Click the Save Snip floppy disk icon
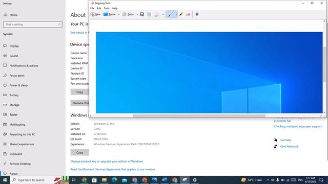Image resolution: width=328 pixels, height=184 pixels. tap(142, 14)
